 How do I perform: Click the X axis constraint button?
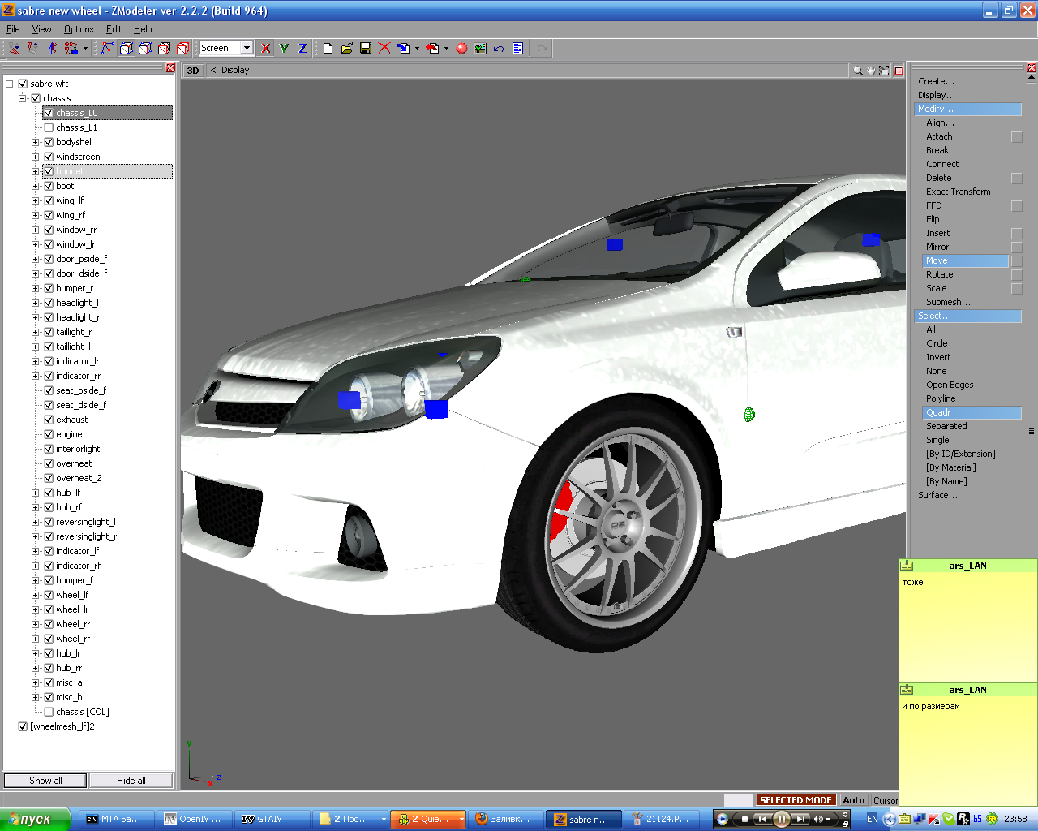(266, 49)
